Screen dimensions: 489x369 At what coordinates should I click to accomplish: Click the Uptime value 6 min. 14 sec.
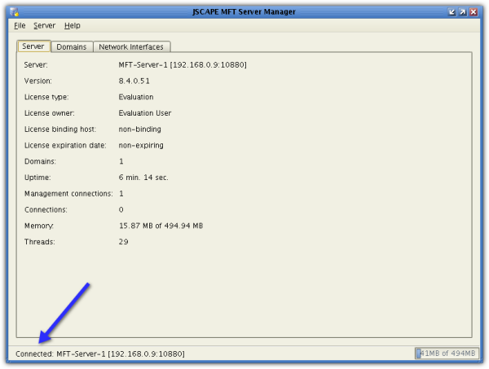pyautogui.click(x=143, y=178)
